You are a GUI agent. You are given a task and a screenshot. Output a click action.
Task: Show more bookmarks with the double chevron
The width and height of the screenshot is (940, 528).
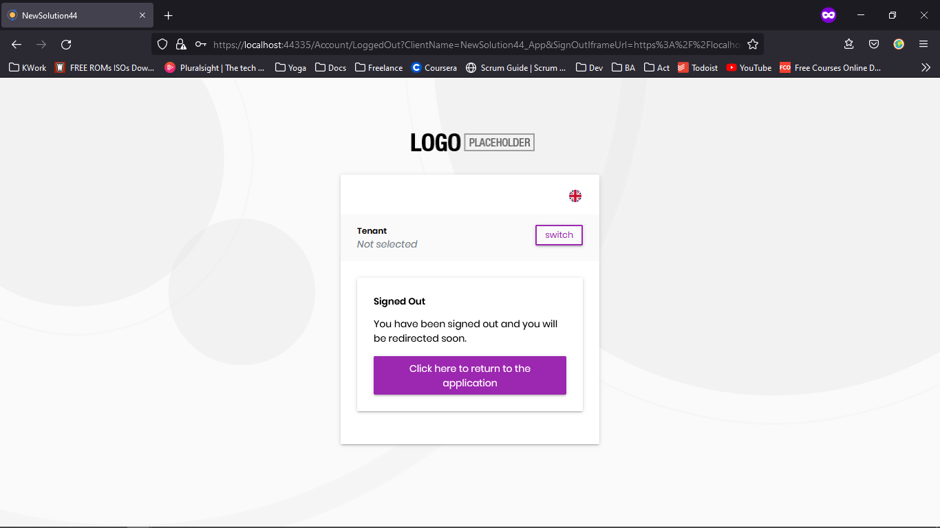pos(926,67)
